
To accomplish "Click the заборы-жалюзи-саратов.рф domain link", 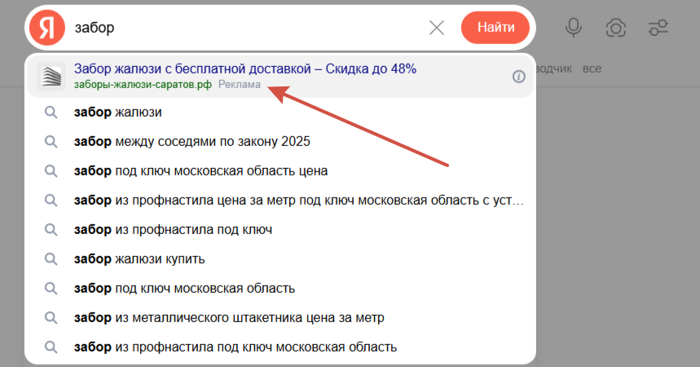I will pos(143,85).
